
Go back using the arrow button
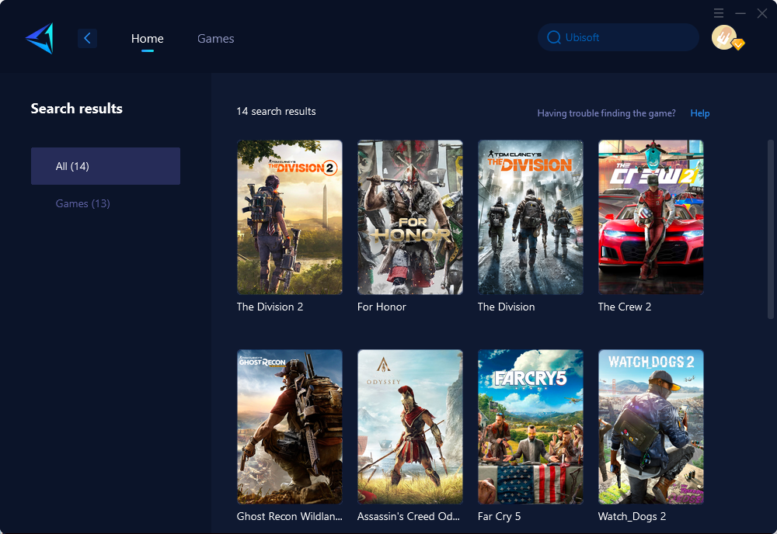(x=87, y=38)
